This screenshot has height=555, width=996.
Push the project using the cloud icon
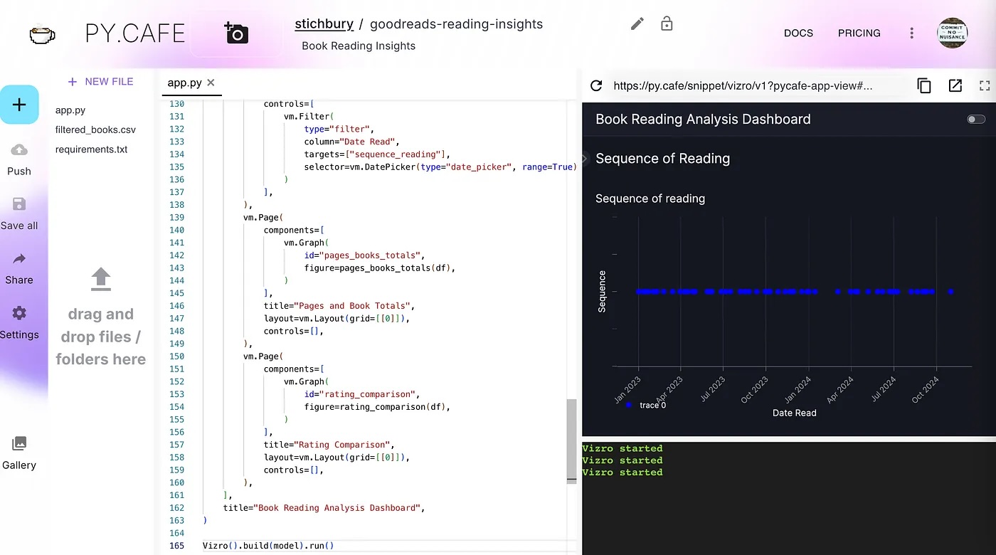[19, 152]
